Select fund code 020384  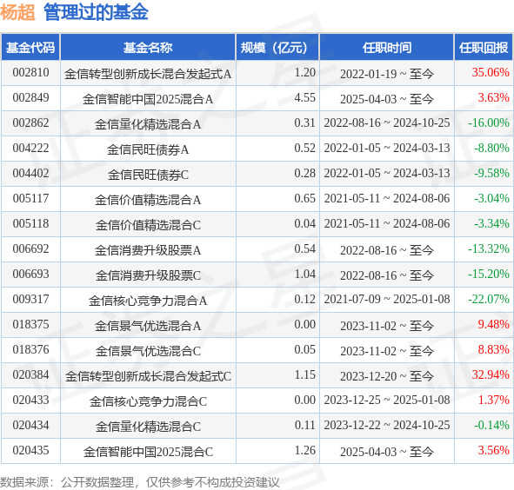click(30, 375)
